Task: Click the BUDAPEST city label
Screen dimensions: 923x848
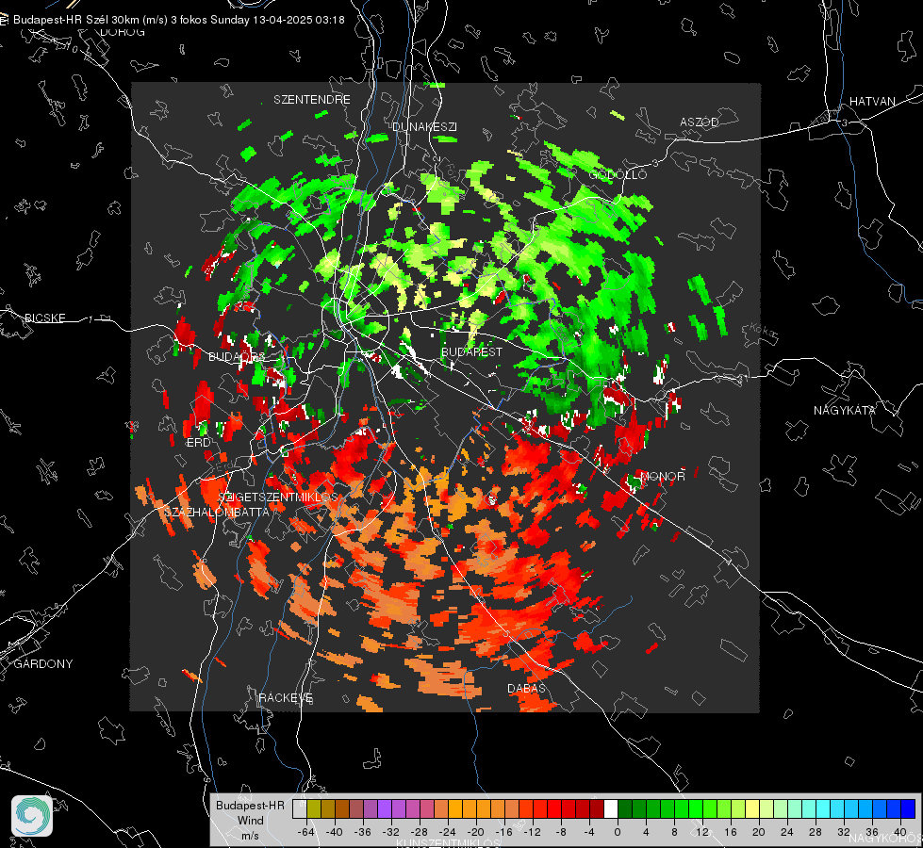Action: (x=471, y=351)
